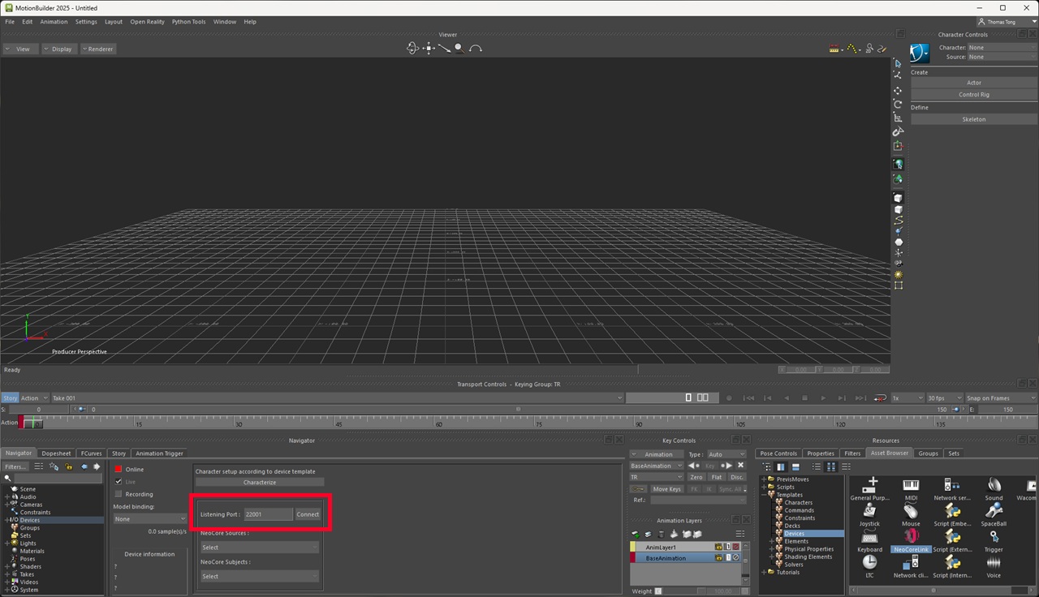
Task: Toggle the Online device indicator
Action: tap(119, 469)
